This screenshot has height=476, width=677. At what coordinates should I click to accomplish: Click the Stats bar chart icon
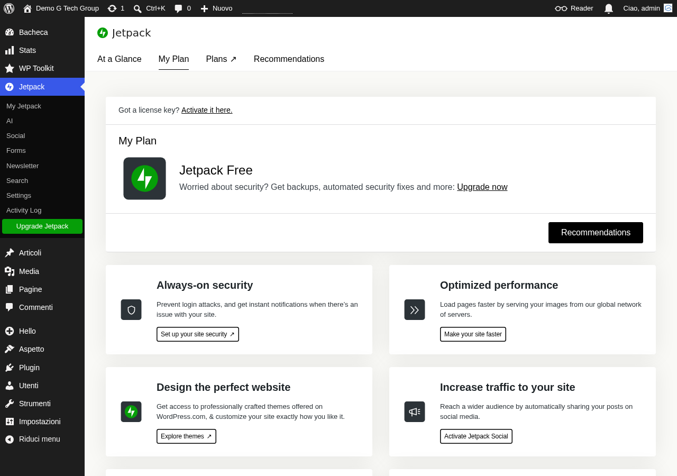pos(10,50)
